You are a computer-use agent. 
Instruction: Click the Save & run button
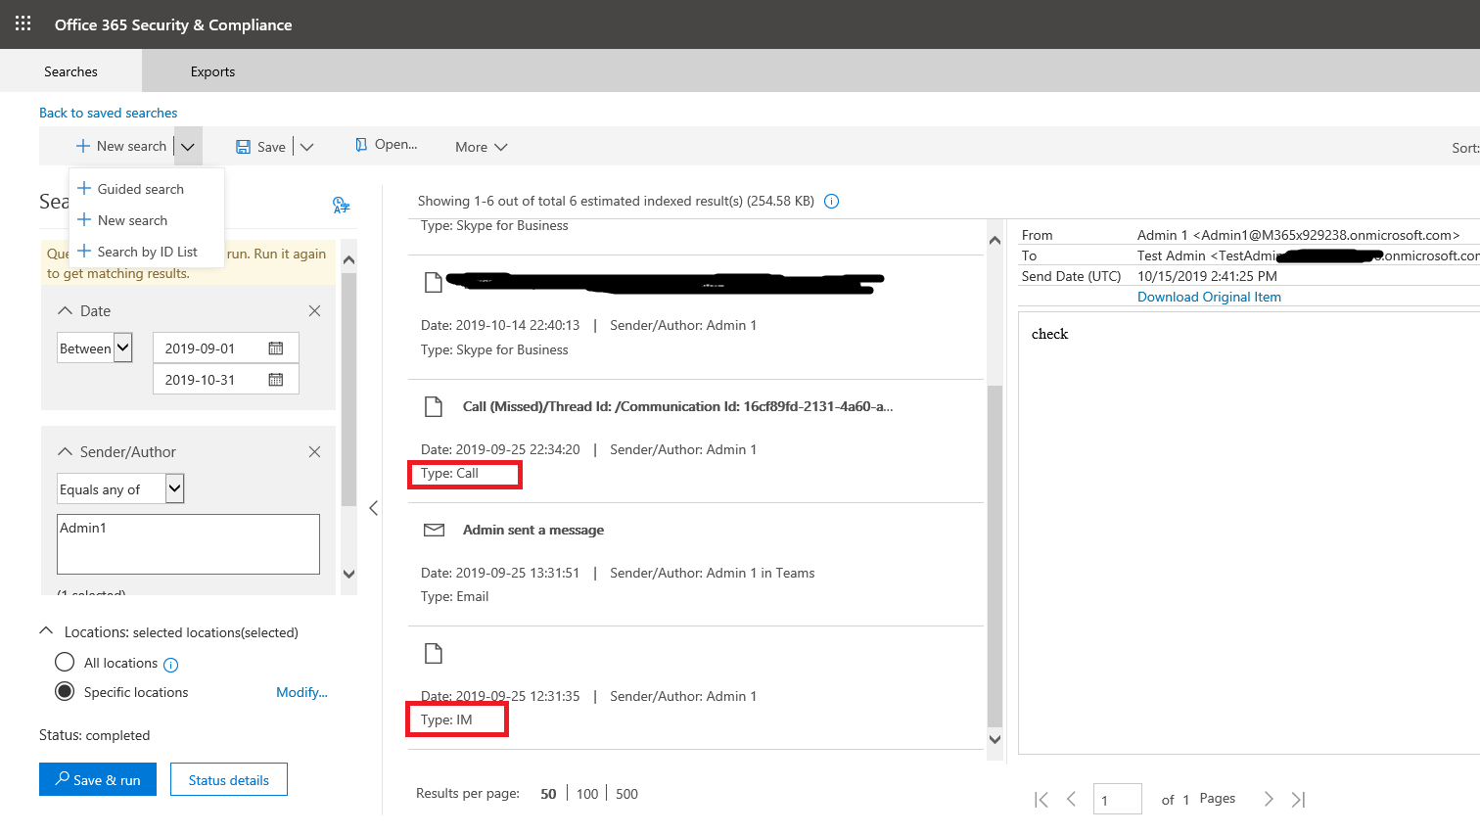point(98,779)
